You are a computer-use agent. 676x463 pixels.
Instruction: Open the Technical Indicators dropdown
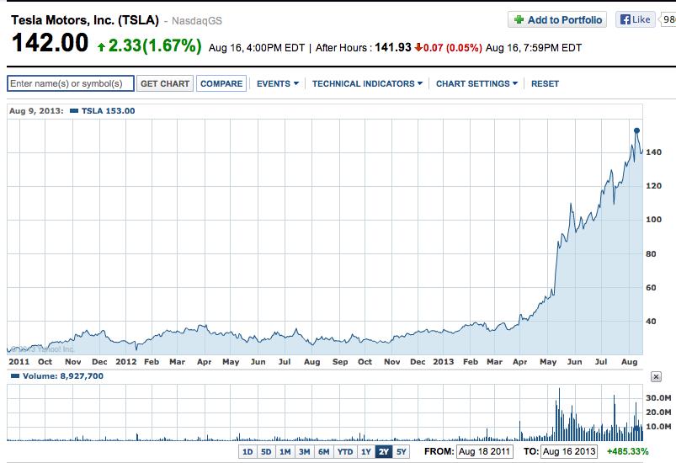coord(367,83)
